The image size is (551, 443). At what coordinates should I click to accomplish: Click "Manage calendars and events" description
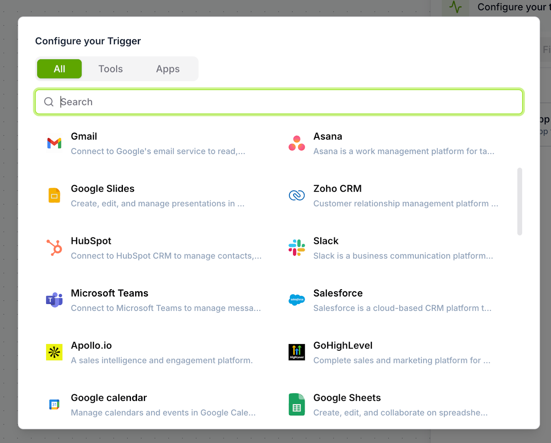[x=163, y=413]
